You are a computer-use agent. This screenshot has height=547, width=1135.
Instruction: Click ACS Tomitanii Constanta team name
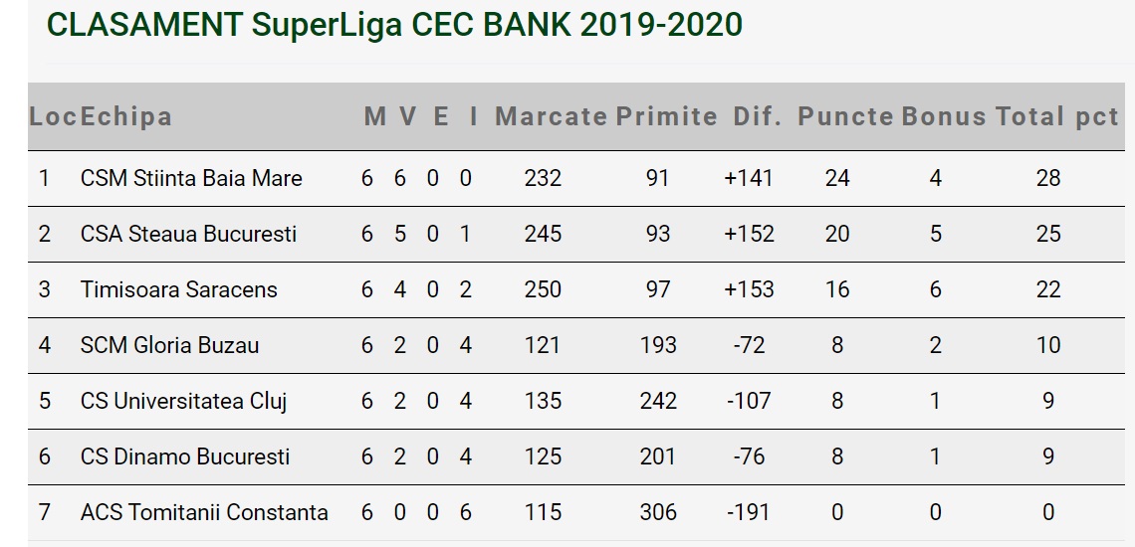204,513
